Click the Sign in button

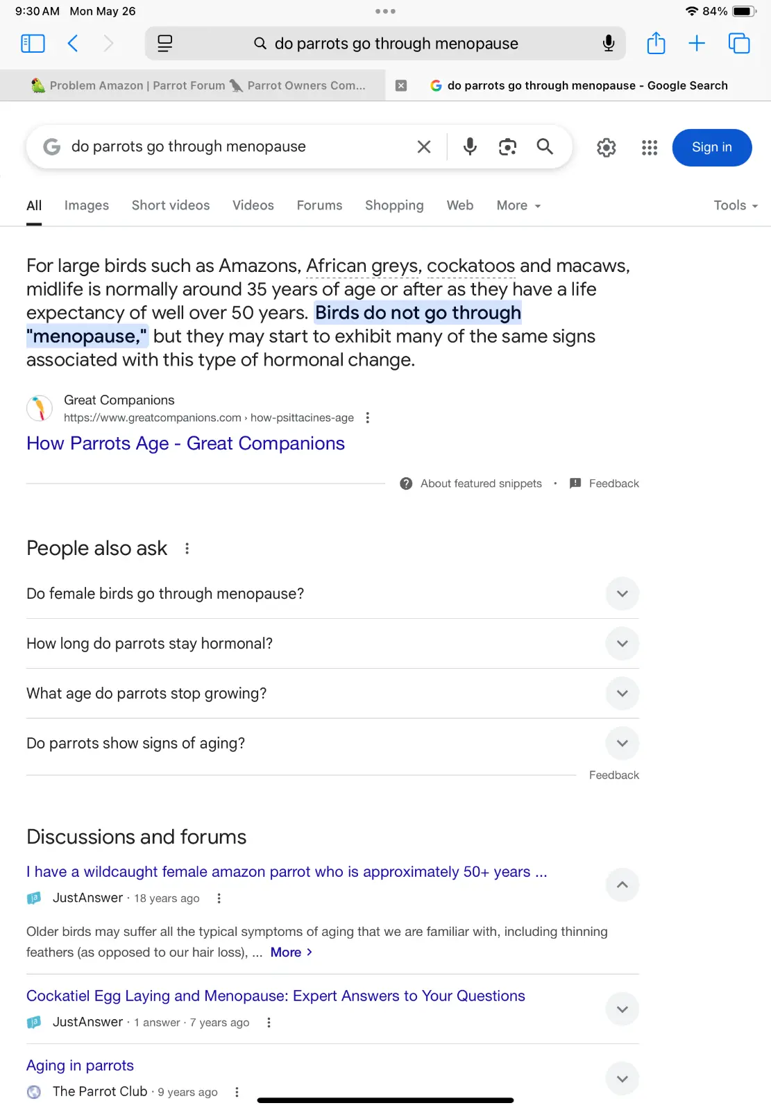click(711, 147)
